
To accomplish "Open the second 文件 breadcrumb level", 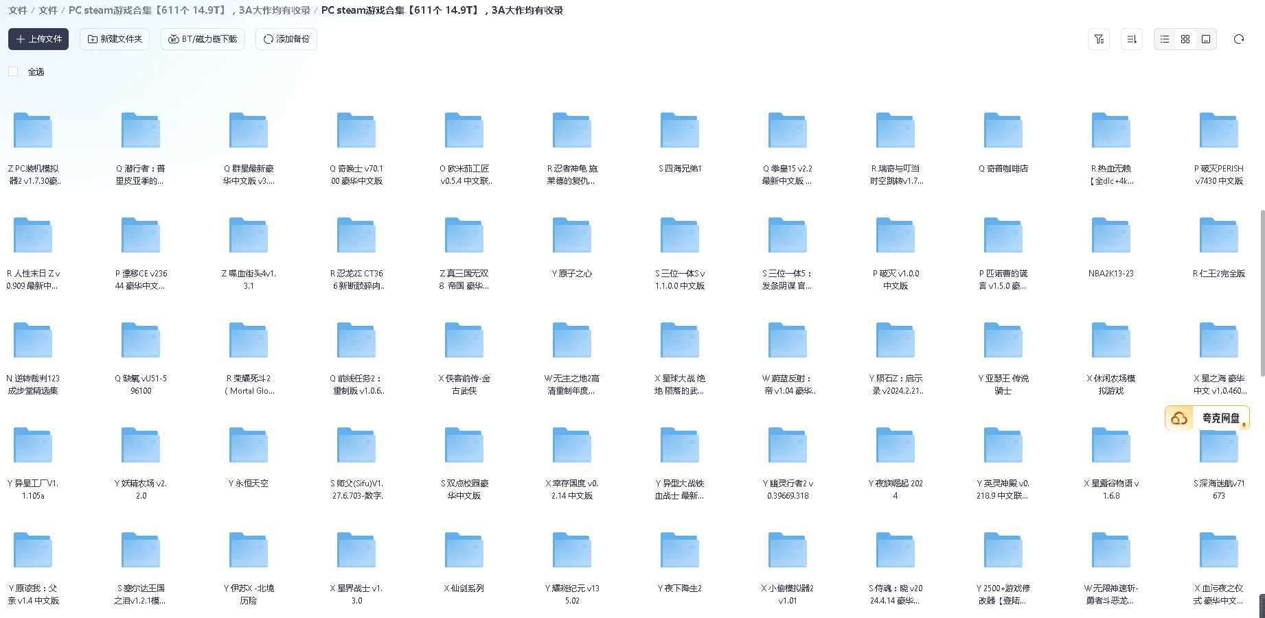I will pos(48,10).
